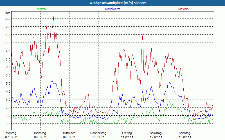Click the 9,0 y-axis value
The height and width of the screenshot is (140, 225).
point(8,51)
